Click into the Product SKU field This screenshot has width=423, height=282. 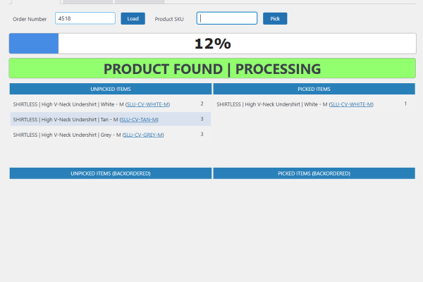(226, 18)
